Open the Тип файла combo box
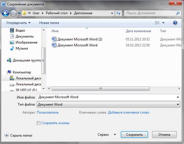 108,104
